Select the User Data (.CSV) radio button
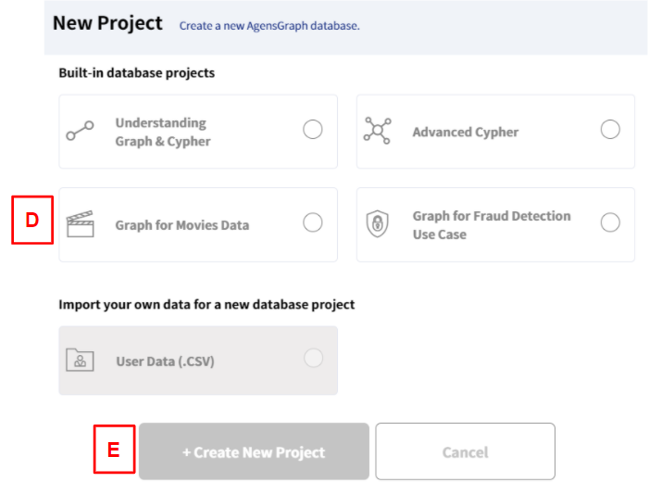Screen dimensions: 649x482 pyautogui.click(x=314, y=358)
